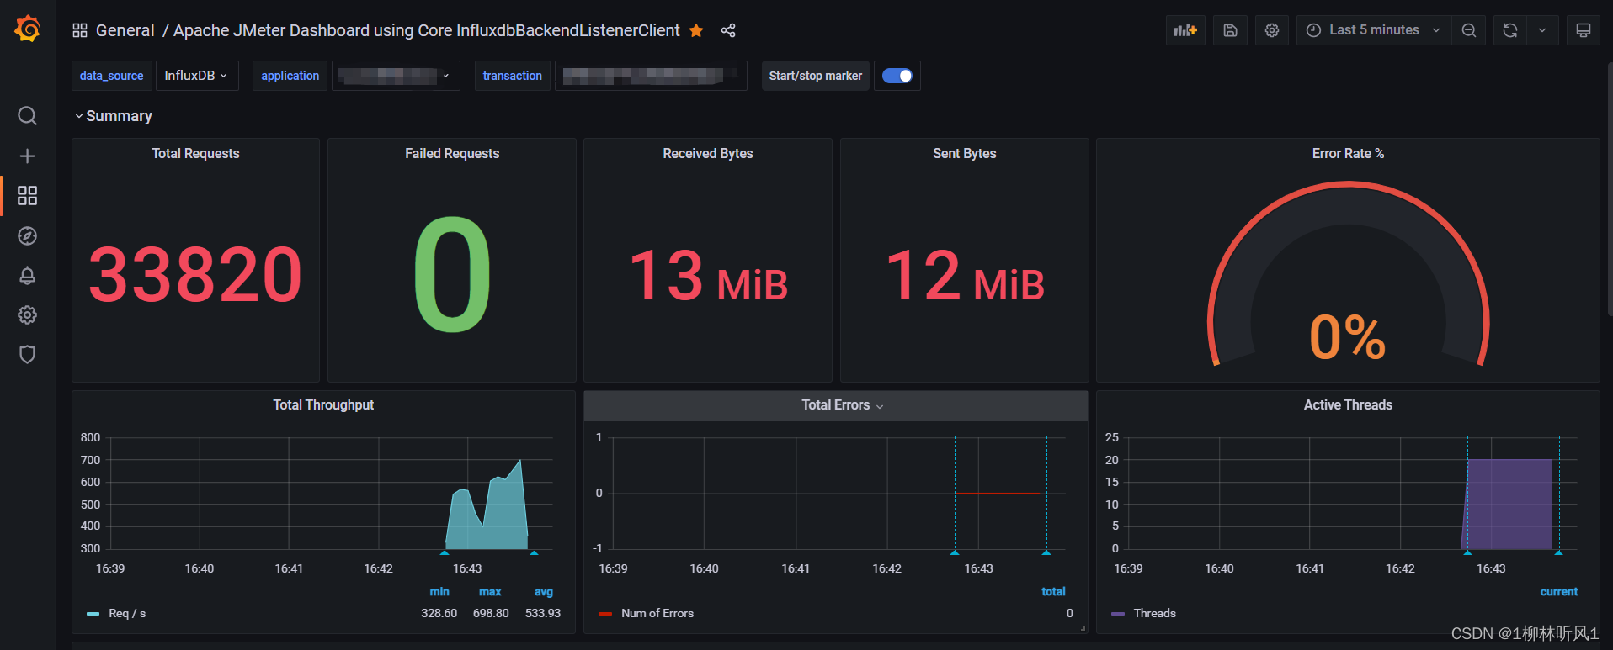Viewport: 1613px width, 650px height.
Task: Open the InfluxDB data source dropdown
Action: (196, 76)
